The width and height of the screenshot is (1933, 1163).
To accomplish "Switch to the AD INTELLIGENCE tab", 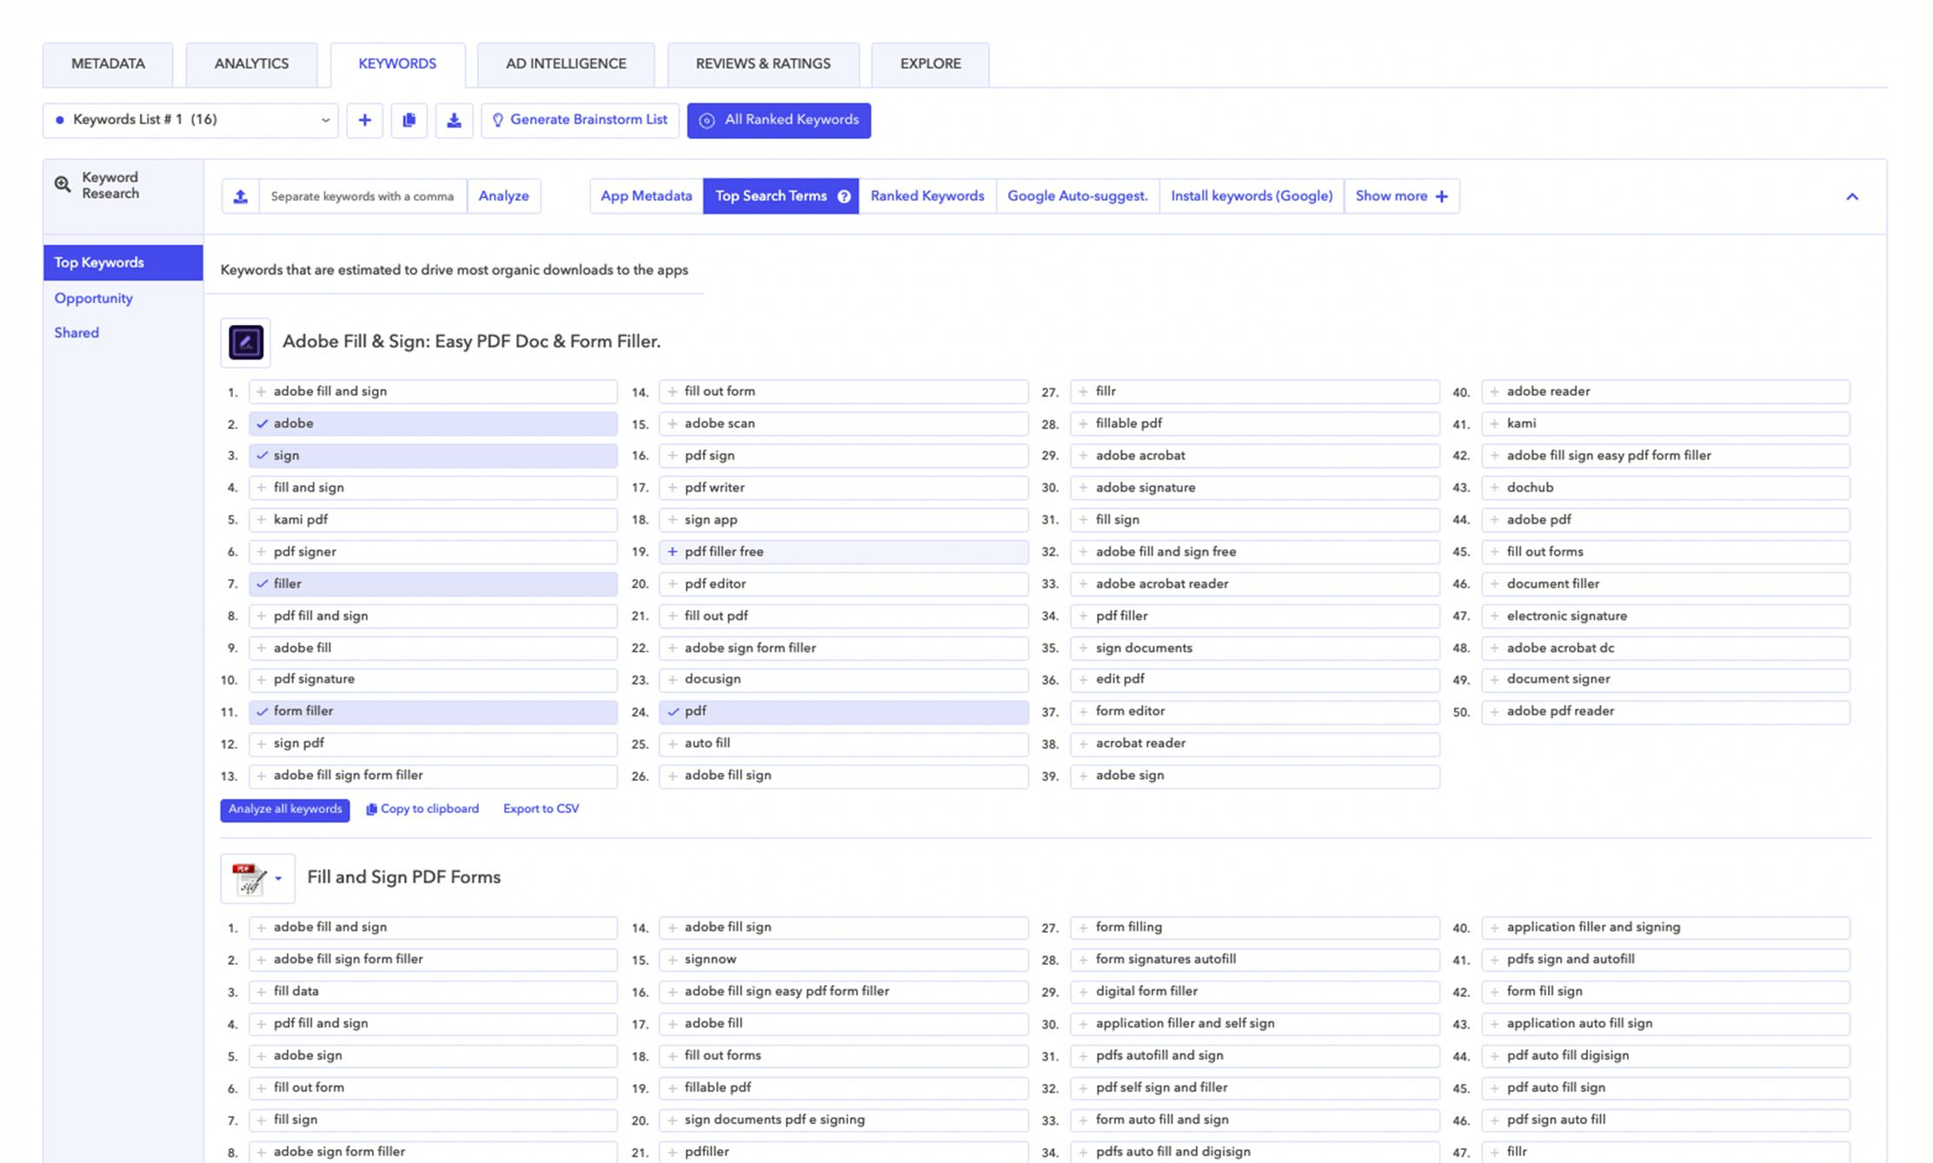I will tap(566, 63).
